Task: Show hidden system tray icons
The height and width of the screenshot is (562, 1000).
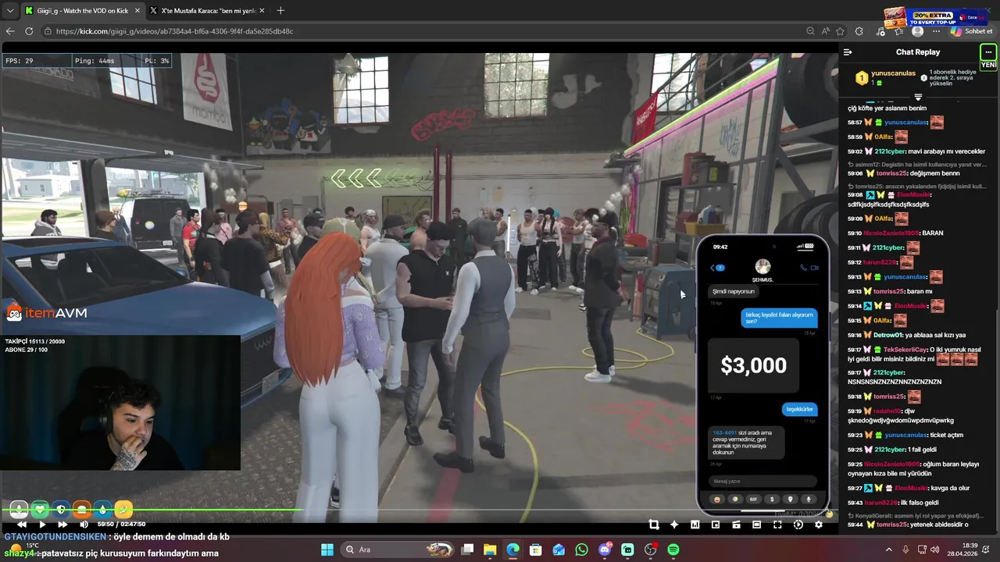Action: pyautogui.click(x=888, y=550)
